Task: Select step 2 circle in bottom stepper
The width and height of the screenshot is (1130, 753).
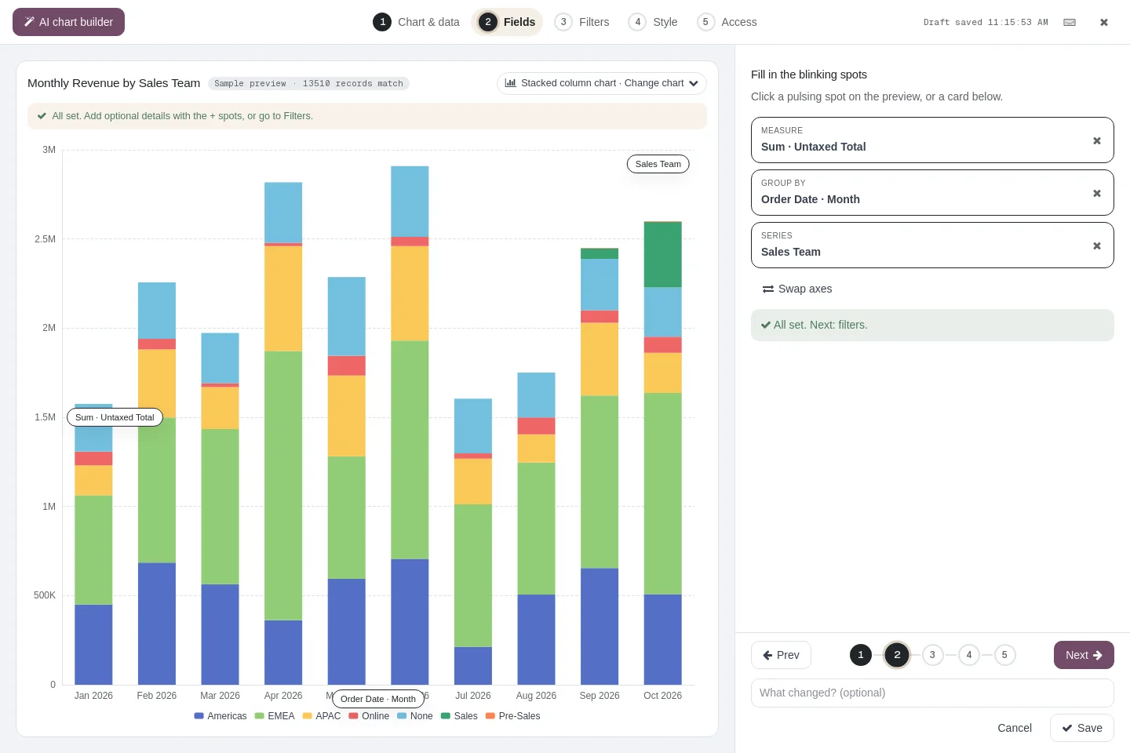Action: [897, 655]
